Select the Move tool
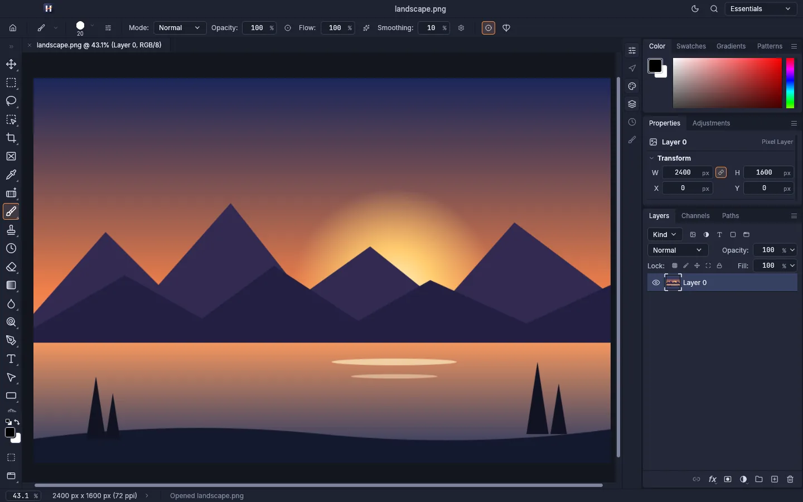 coord(11,64)
